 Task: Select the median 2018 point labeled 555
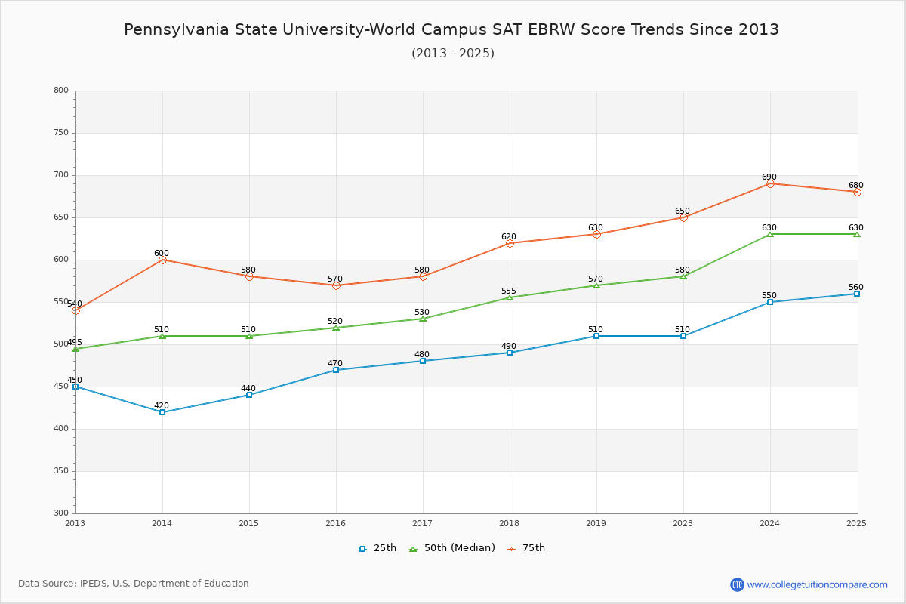[510, 297]
